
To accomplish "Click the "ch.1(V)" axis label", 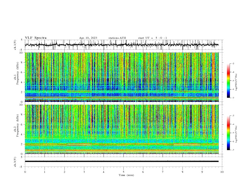I will (15, 45).
